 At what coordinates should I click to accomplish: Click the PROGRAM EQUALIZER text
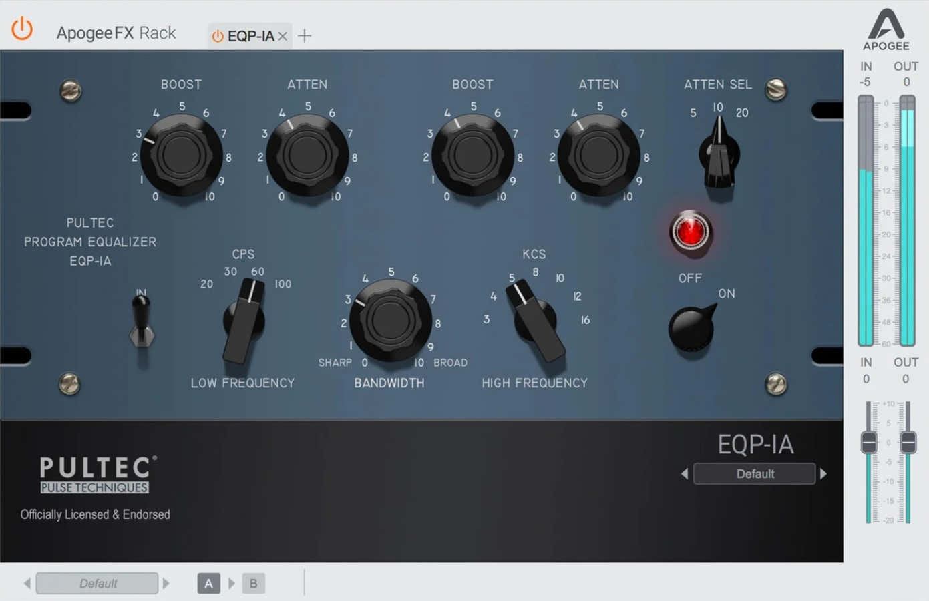click(90, 242)
